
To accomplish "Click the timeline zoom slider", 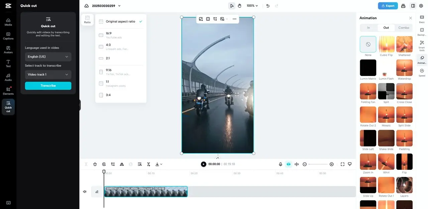I will 318,164.
